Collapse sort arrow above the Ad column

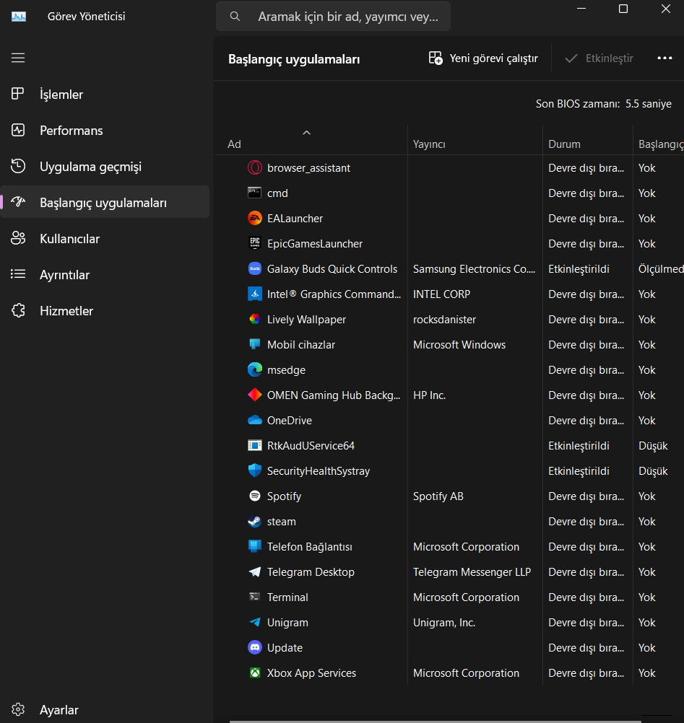[306, 133]
